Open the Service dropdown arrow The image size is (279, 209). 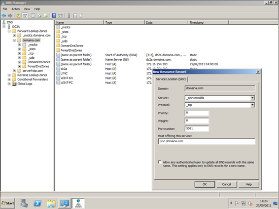(253, 98)
